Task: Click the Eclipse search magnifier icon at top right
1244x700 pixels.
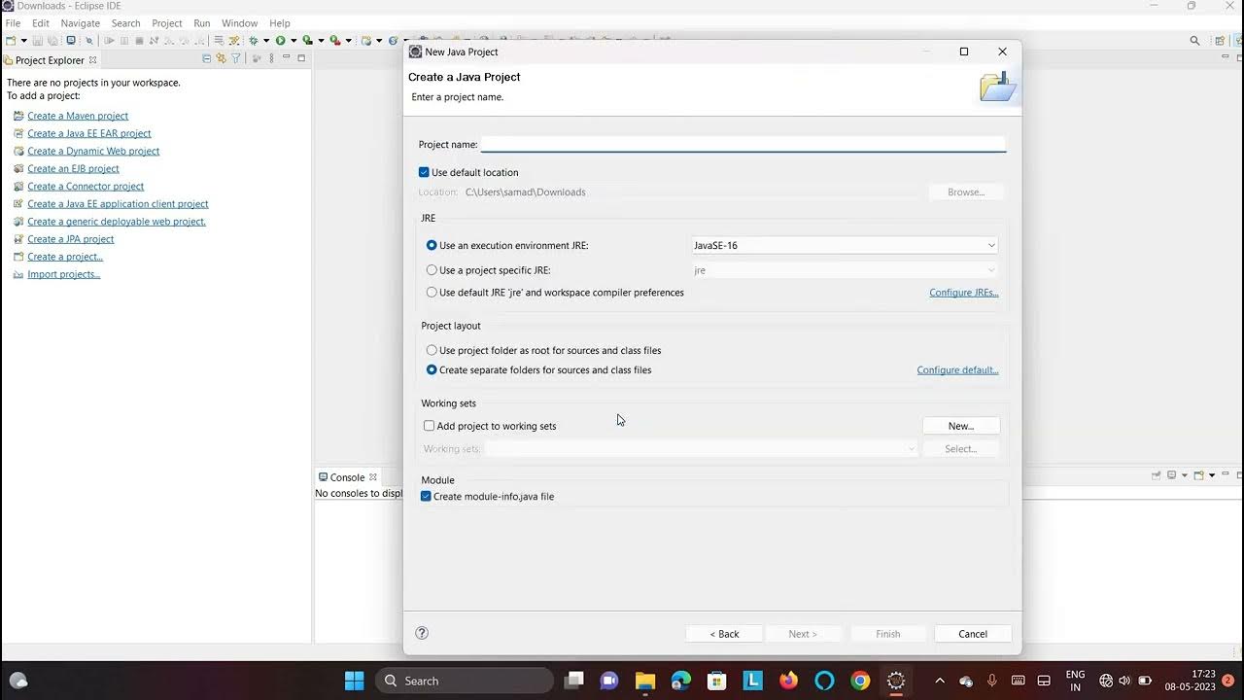Action: click(1194, 41)
